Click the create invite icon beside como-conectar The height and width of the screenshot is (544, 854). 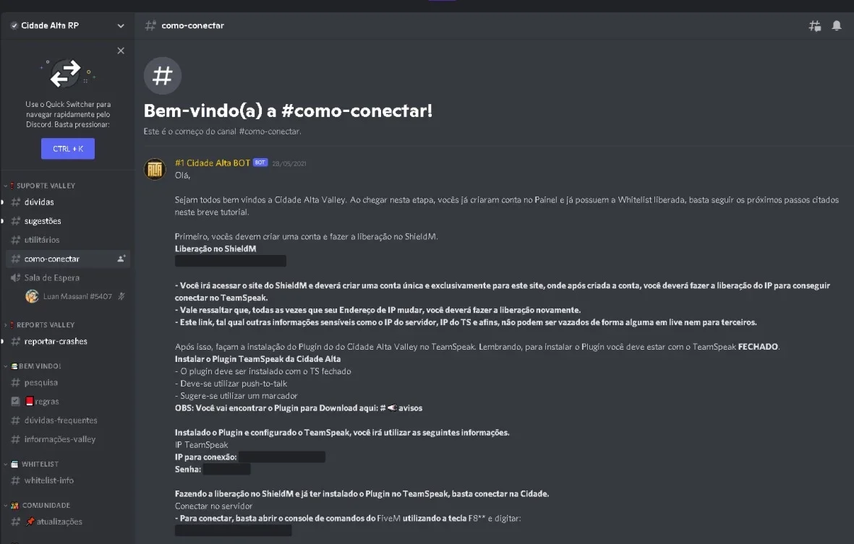121,259
